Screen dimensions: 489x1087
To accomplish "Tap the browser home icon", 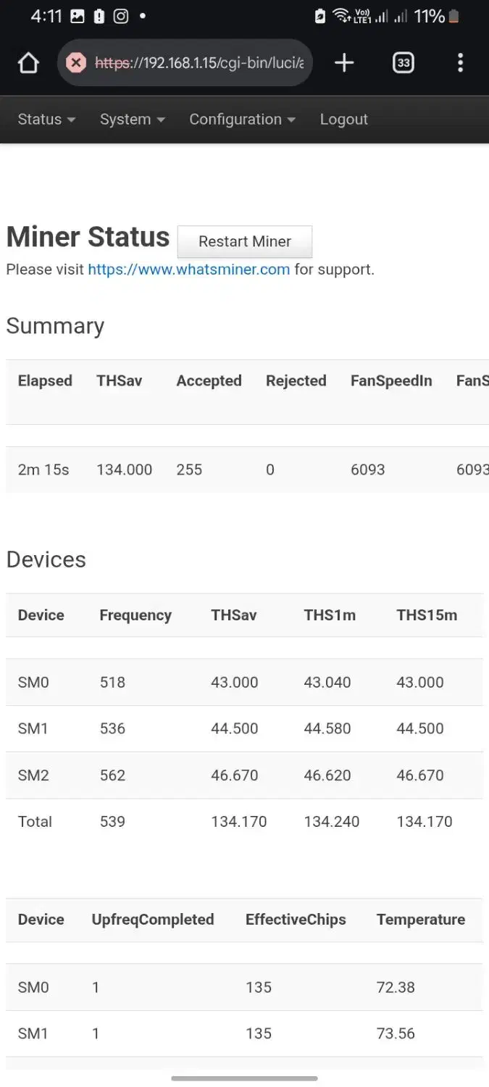I will point(28,63).
